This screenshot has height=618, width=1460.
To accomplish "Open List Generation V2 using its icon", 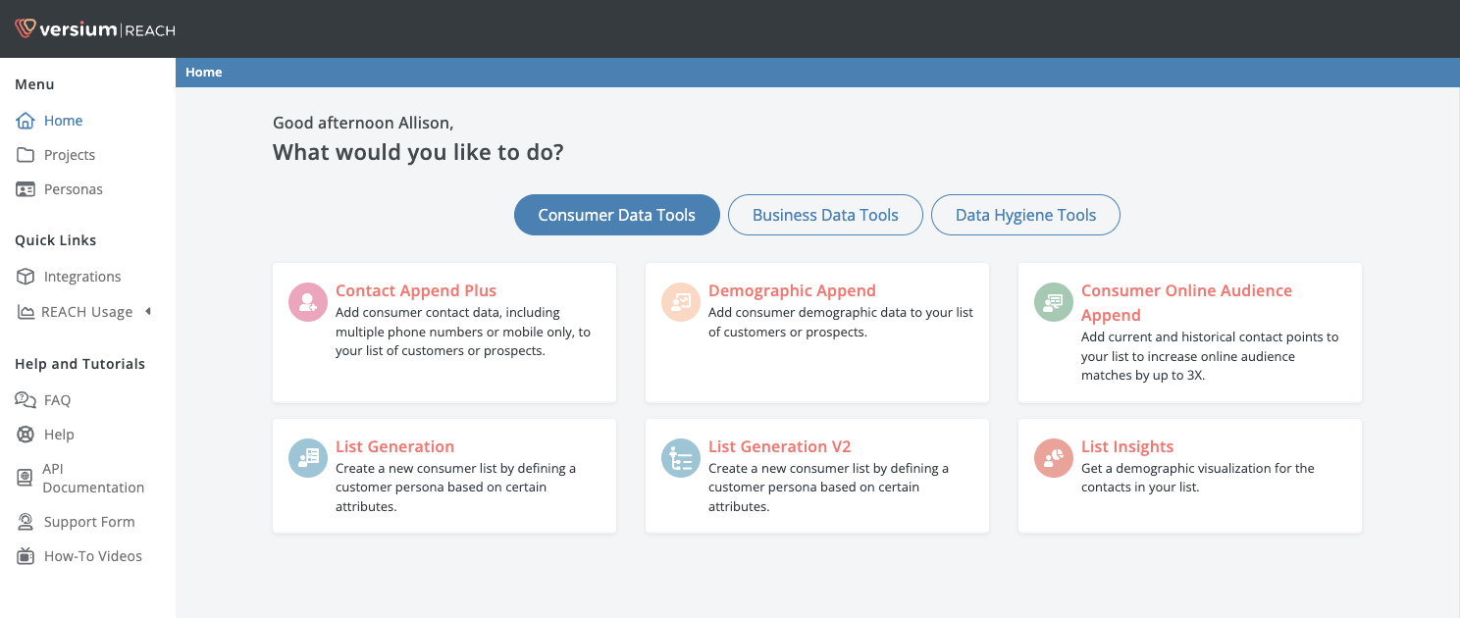I will point(680,458).
